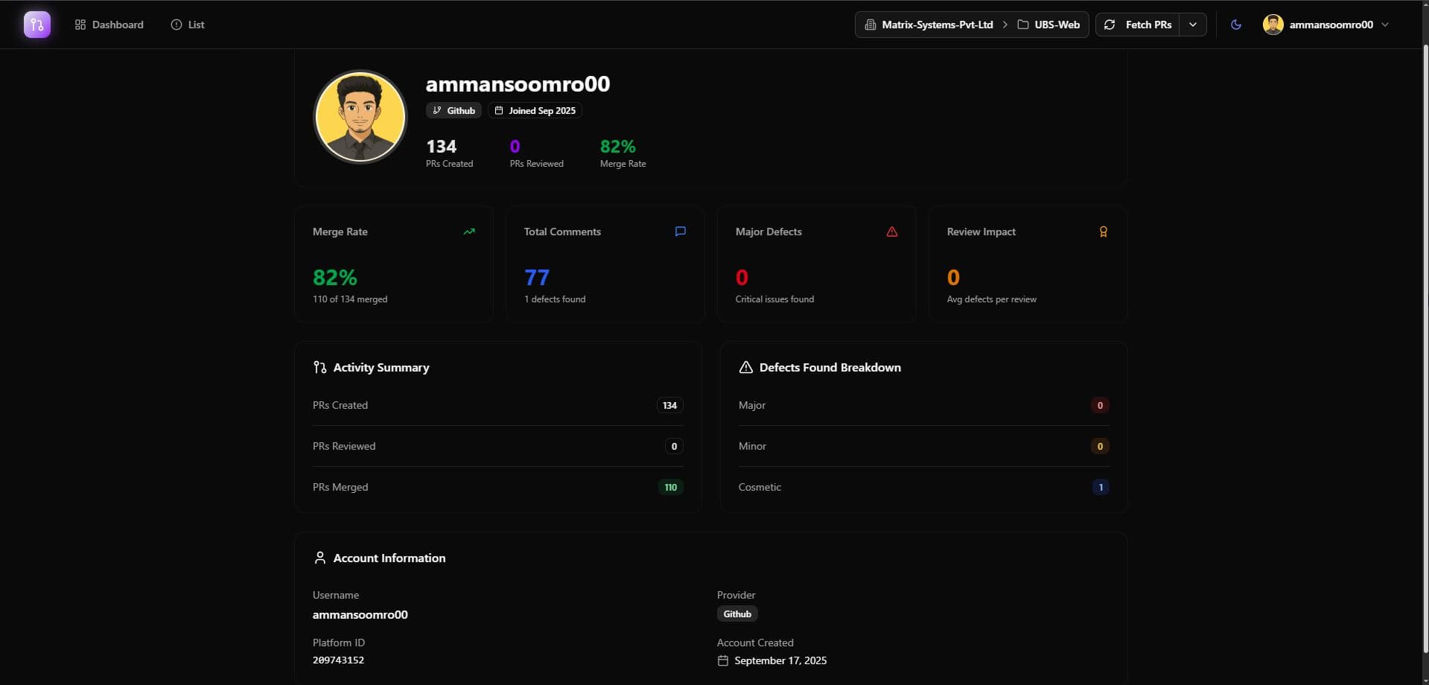This screenshot has height=685, width=1429.
Task: Click the PRs Merged count badge 110
Action: click(x=670, y=487)
